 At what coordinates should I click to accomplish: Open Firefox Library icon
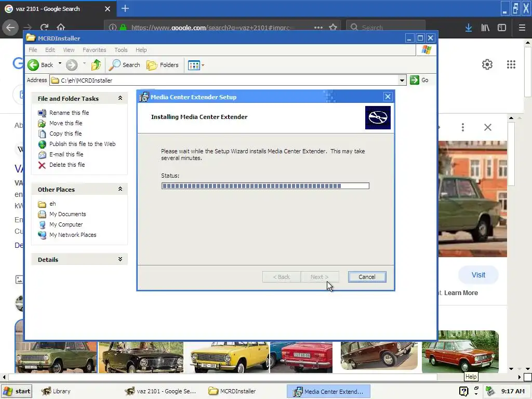pos(485,28)
